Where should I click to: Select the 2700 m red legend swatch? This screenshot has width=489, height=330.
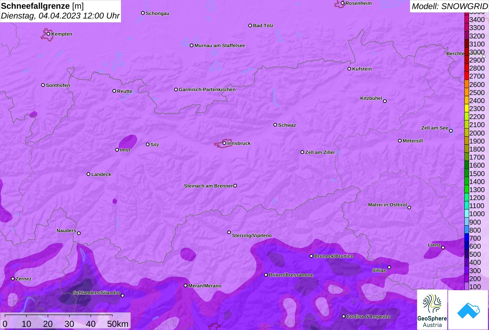tap(467, 76)
